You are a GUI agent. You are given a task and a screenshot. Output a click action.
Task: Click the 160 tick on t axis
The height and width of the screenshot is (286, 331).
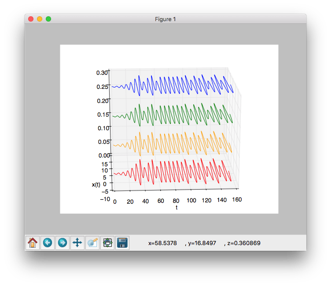[237, 199]
